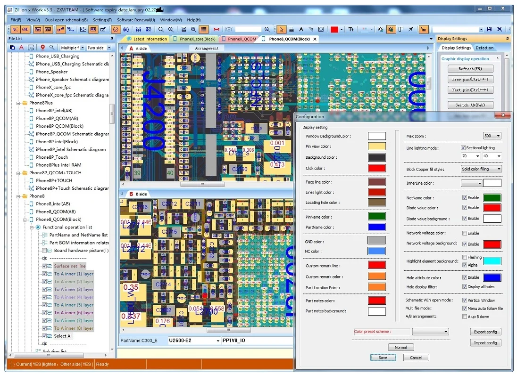Click Cancel in Configuration dialog
Viewport: 517px width, 374px height.
[x=416, y=358]
